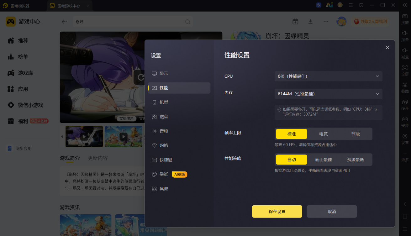The image size is (411, 236).
Task: Select 自动 performance strategy
Action: point(292,160)
